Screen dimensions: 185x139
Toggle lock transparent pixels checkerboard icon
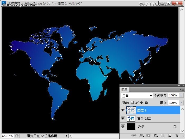pyautogui.click(x=132, y=102)
